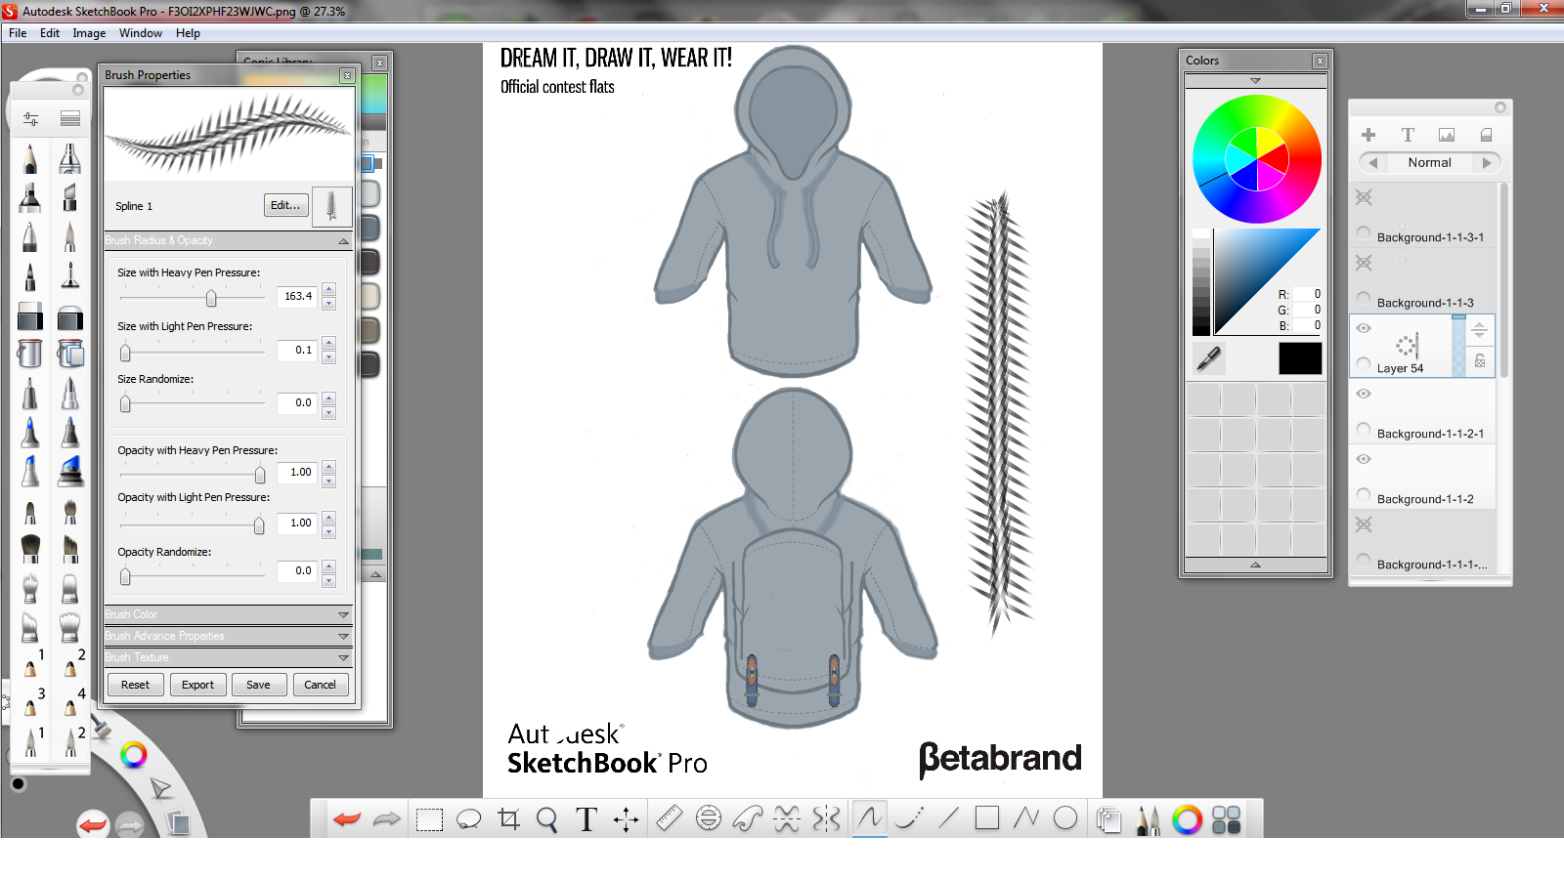Screen dimensions: 1564x879
Task: Open the Edit menu
Action: (x=50, y=33)
